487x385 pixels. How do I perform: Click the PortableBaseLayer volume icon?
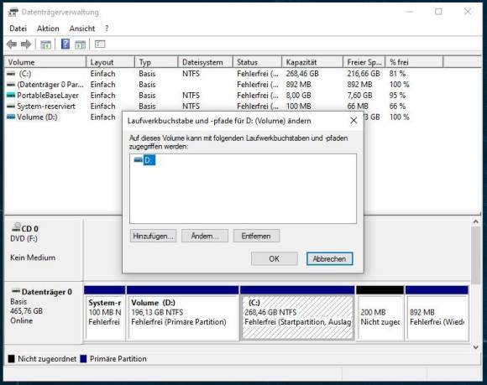coord(11,96)
